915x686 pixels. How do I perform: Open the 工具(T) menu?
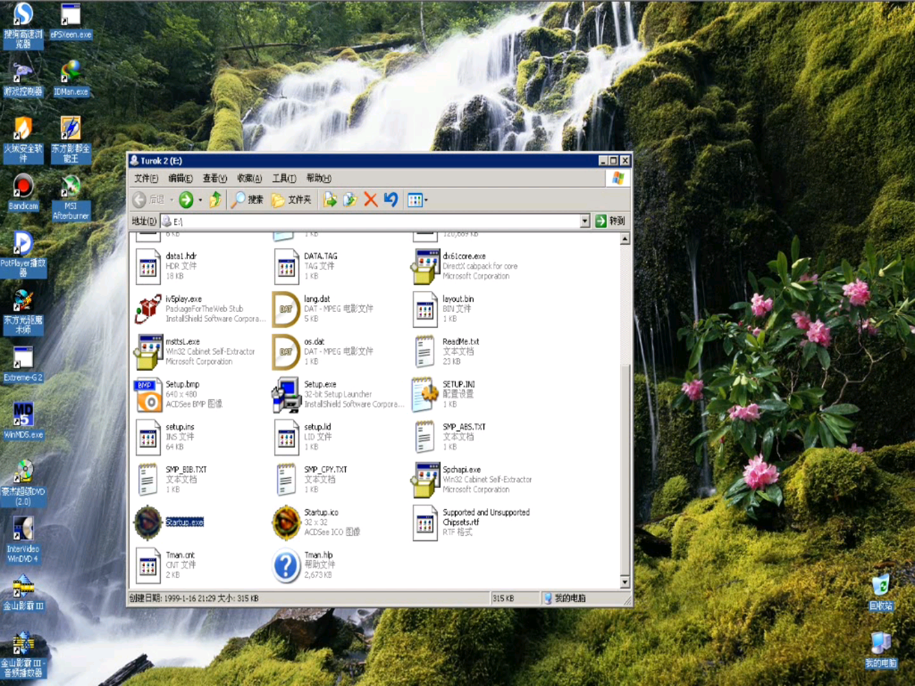click(x=284, y=178)
